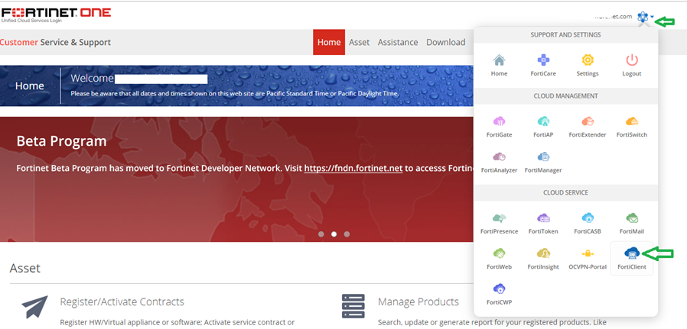Click the Cloud Service section header
This screenshot has width=687, height=329.
(x=565, y=192)
